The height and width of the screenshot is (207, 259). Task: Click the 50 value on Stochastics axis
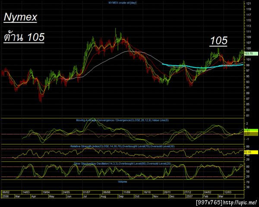click(248, 172)
